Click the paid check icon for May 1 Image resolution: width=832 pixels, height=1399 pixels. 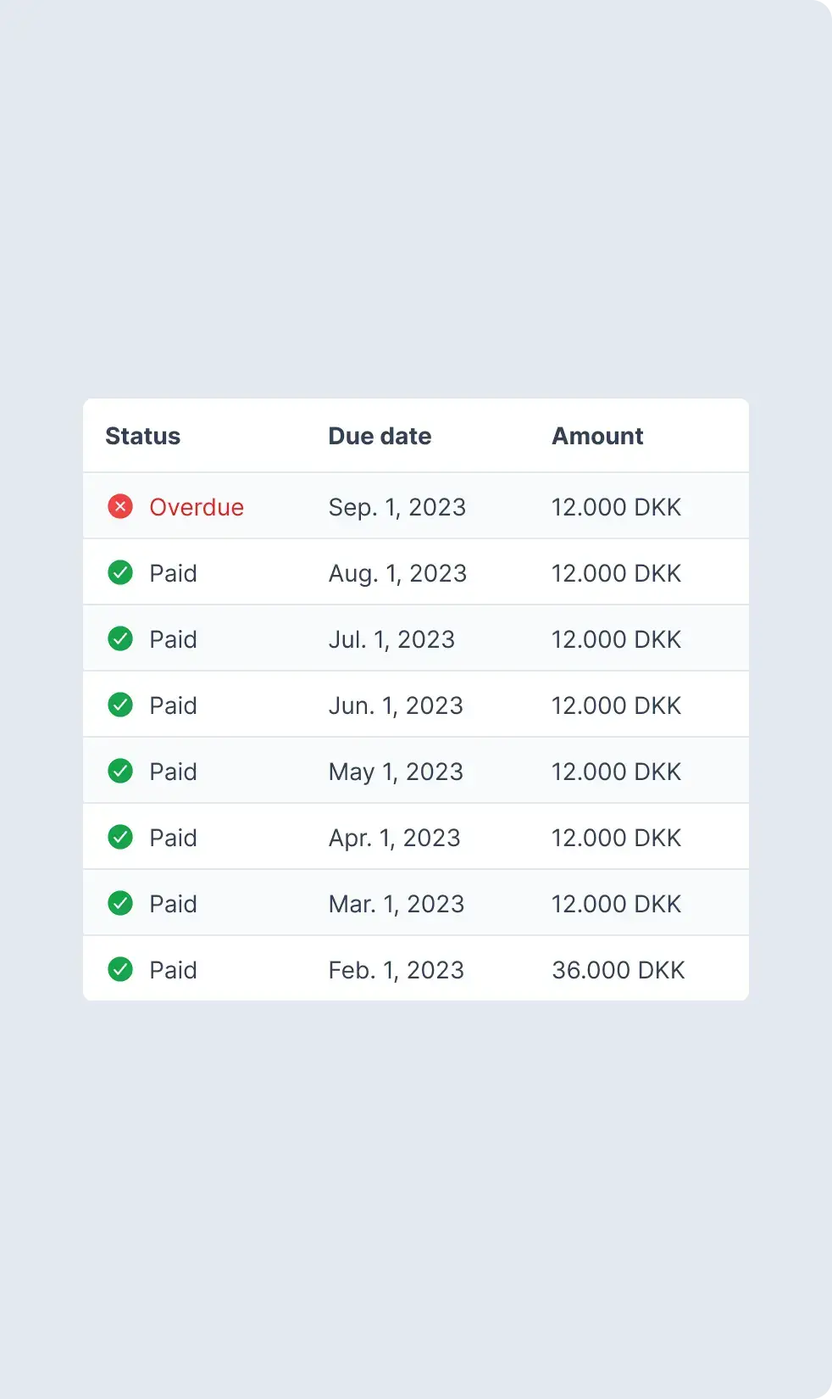click(120, 772)
